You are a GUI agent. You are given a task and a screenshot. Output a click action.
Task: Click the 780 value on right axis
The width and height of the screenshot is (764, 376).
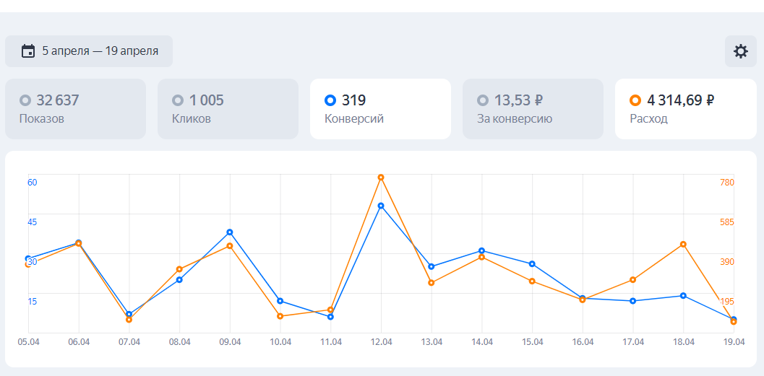point(726,183)
